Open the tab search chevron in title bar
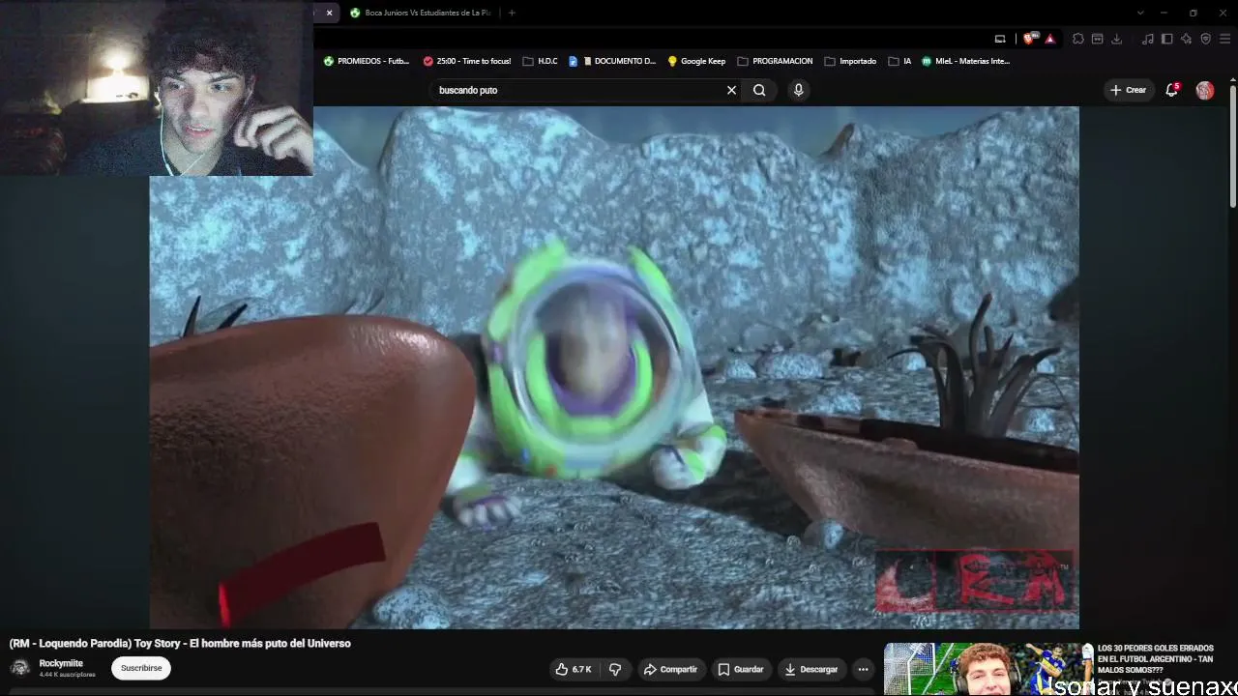Screen dimensions: 1238x696 click(1140, 13)
